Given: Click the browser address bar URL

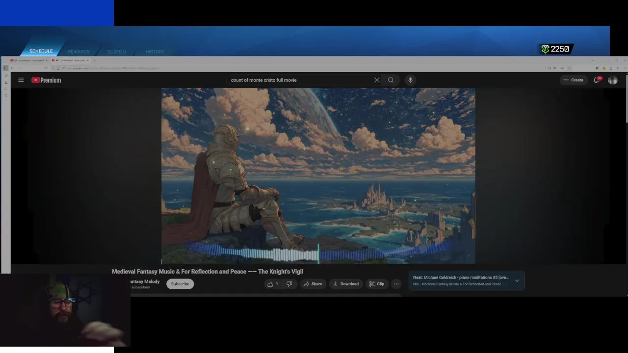Looking at the screenshot, I should coord(113,68).
